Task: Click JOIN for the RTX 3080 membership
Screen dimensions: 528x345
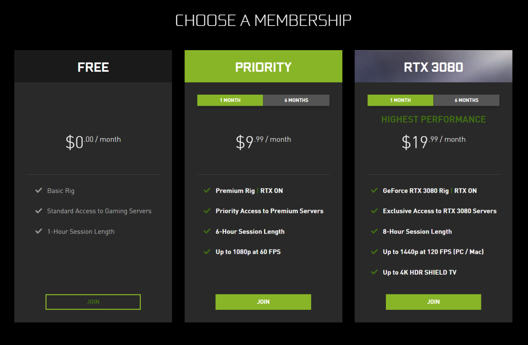Action: click(x=433, y=302)
